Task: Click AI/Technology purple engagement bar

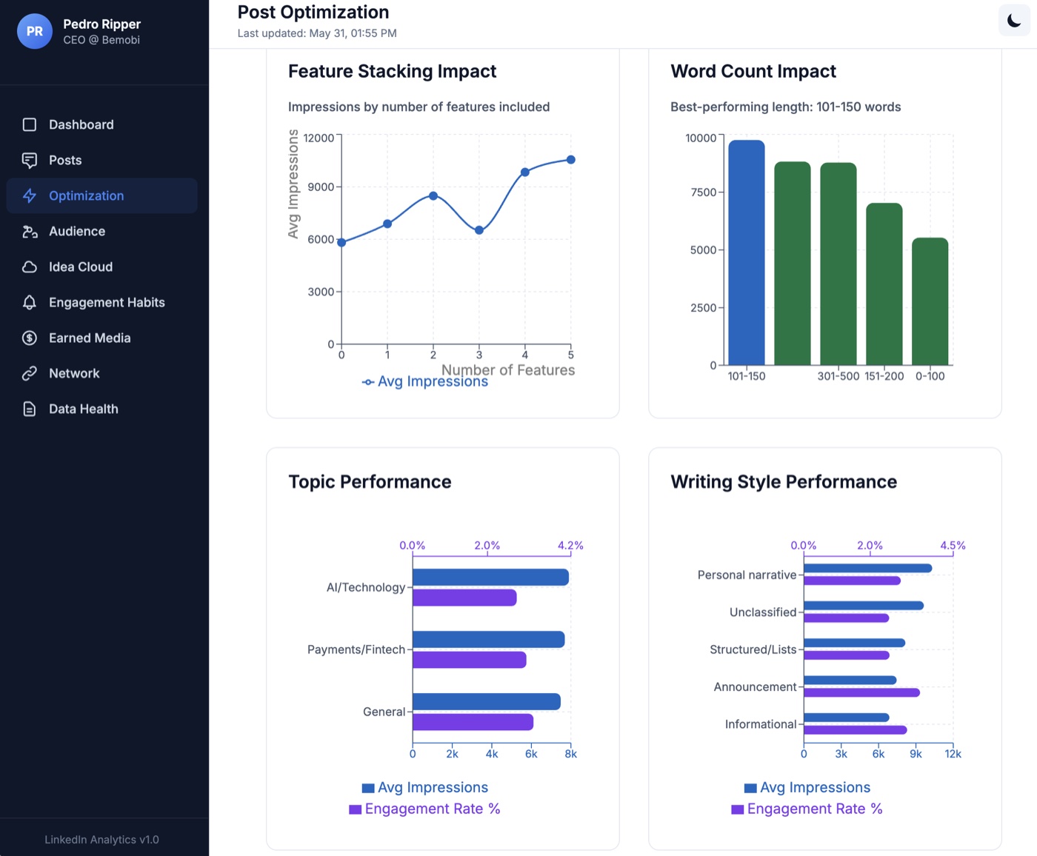Action: [x=464, y=598]
